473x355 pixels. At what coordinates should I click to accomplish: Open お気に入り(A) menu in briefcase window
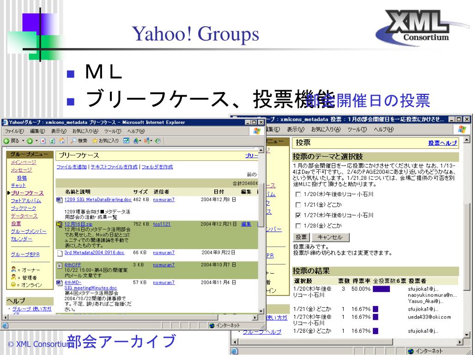point(85,131)
